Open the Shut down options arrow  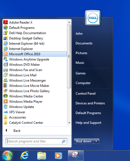[96, 141]
